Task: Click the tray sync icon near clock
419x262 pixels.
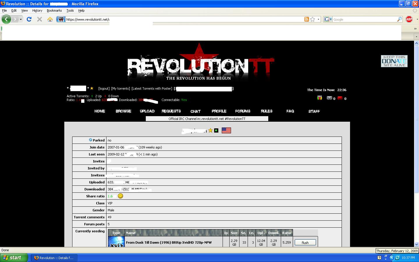Action: point(397,258)
